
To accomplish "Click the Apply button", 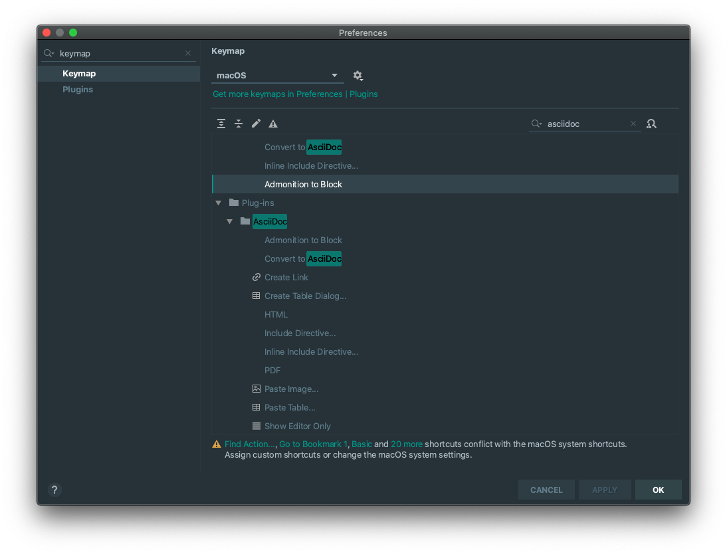I will click(x=605, y=490).
